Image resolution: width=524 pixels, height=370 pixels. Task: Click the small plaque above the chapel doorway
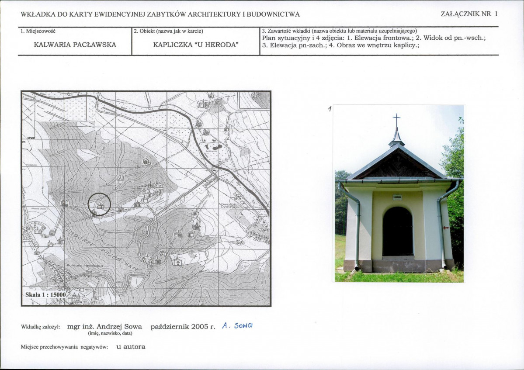click(397, 197)
